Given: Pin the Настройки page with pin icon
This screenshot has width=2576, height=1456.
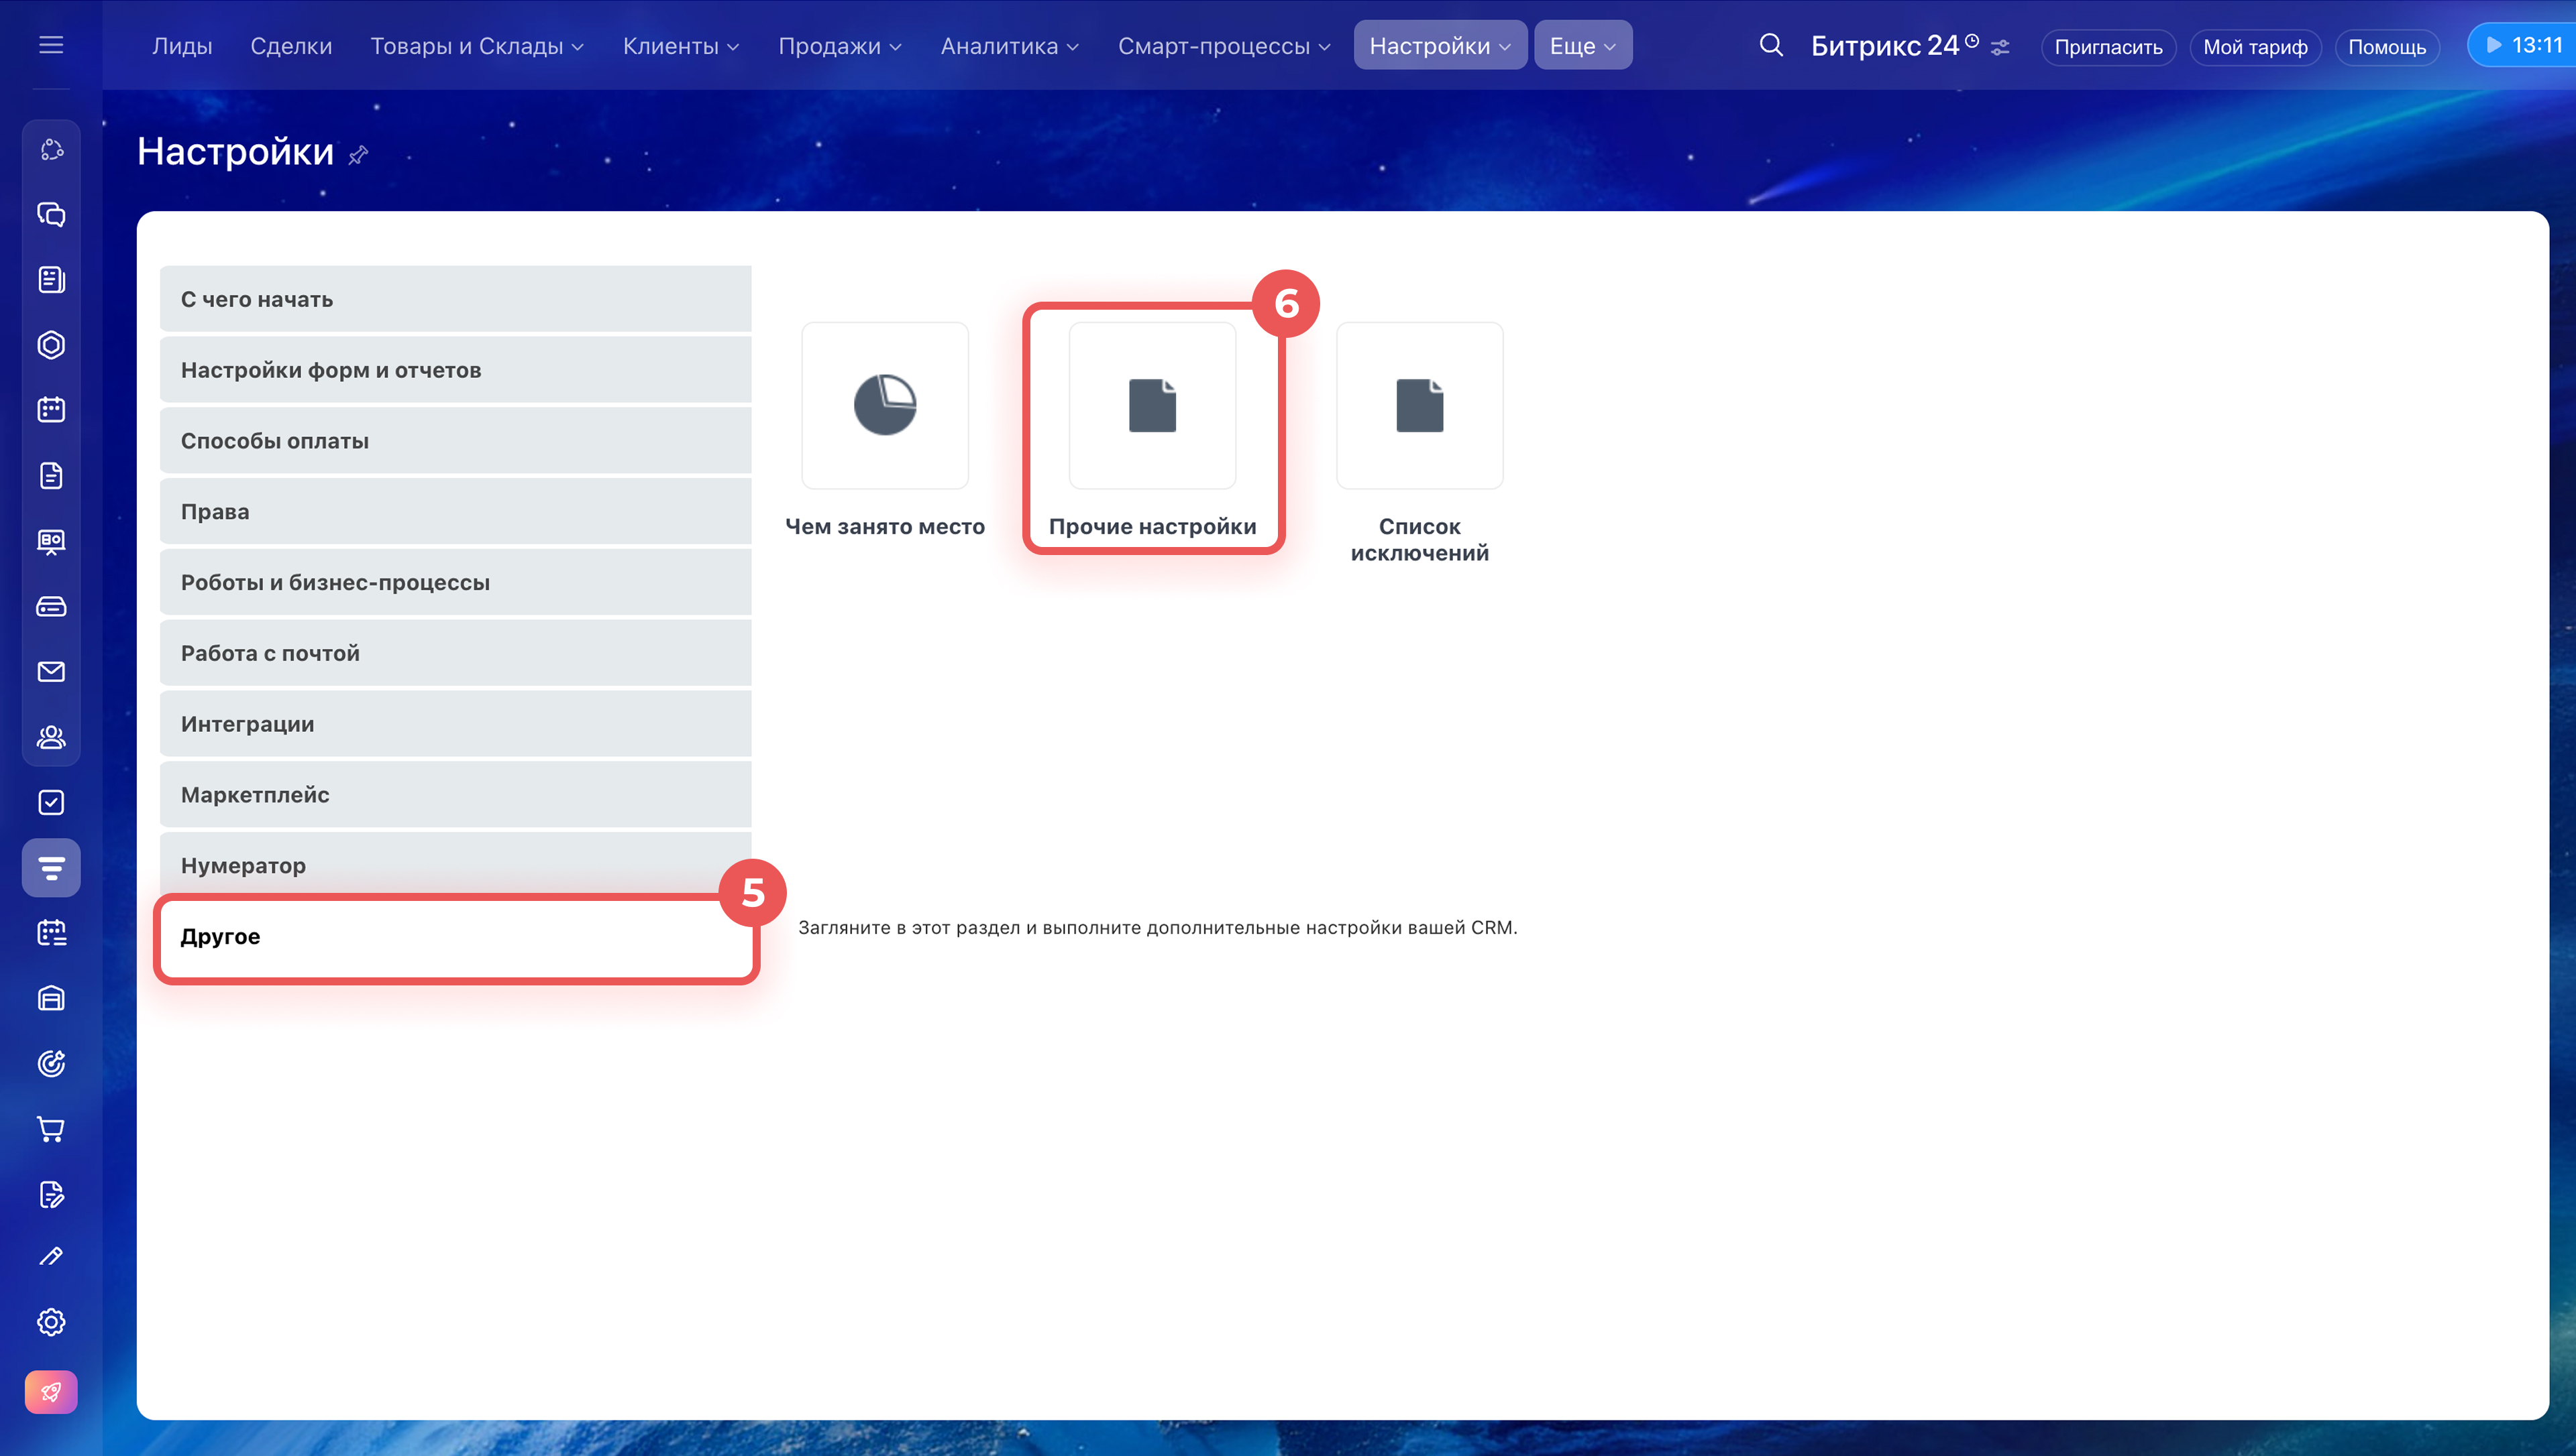Looking at the screenshot, I should coord(358,155).
